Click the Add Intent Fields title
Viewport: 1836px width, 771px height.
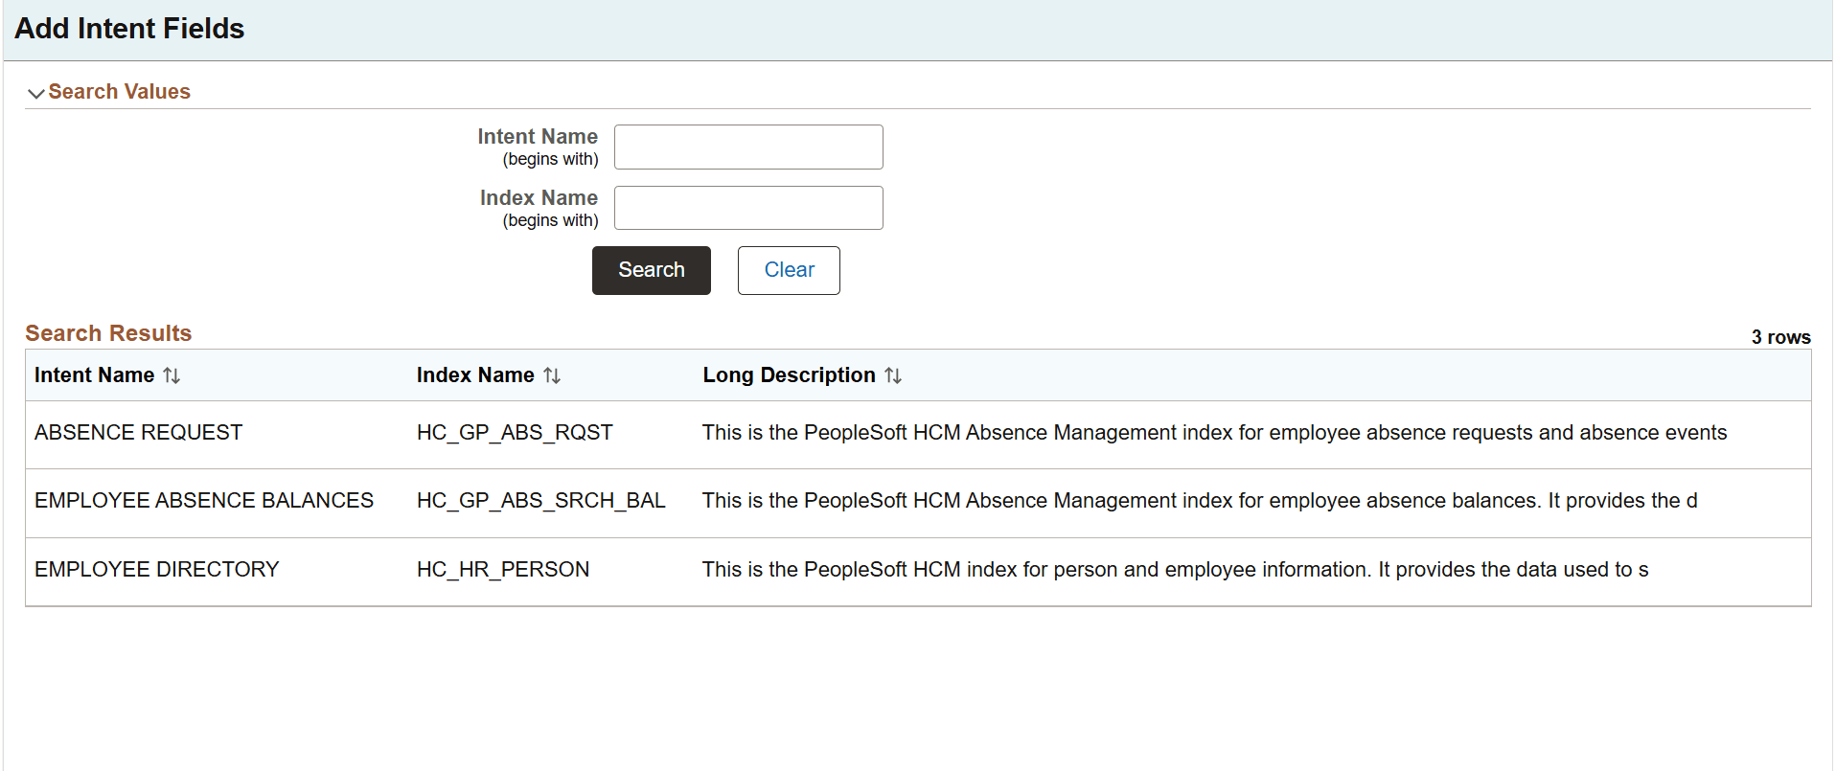(x=129, y=29)
